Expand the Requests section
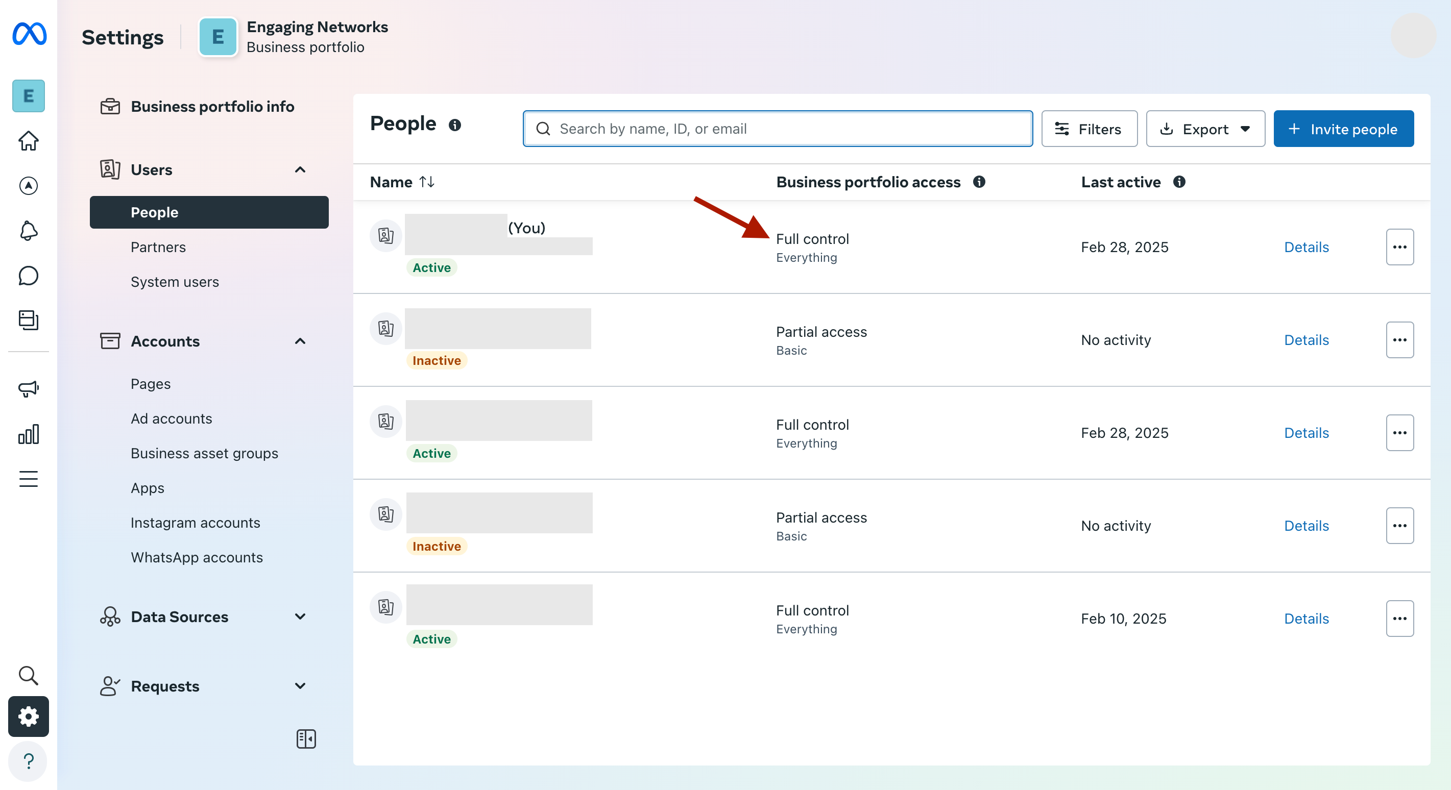Screen dimensions: 1451x790 [300, 686]
